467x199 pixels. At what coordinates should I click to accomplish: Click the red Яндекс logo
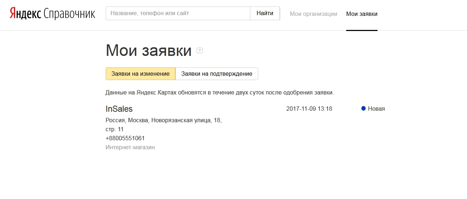click(25, 14)
